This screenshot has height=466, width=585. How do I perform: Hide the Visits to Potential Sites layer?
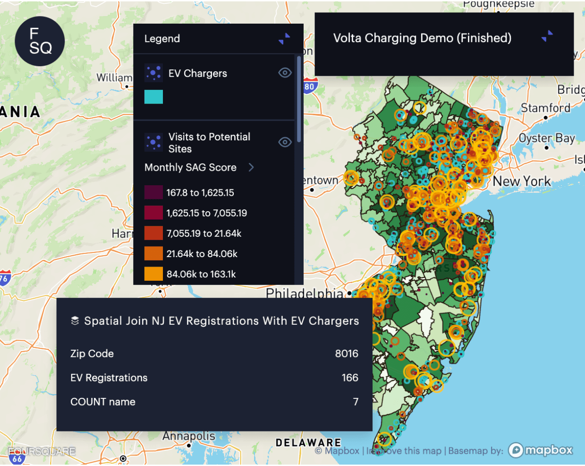(285, 142)
